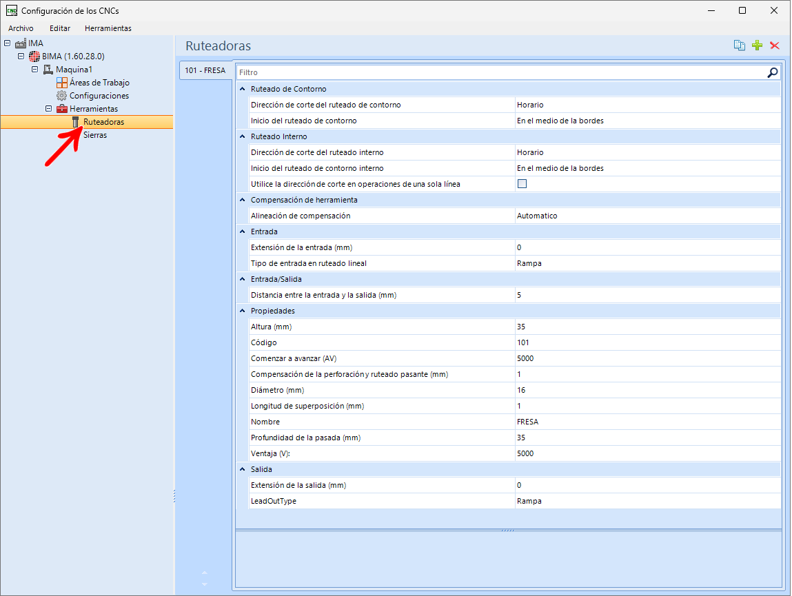Collapse the Ruteado de Contorno section
Viewport: 792px width, 596px height.
pyautogui.click(x=243, y=89)
